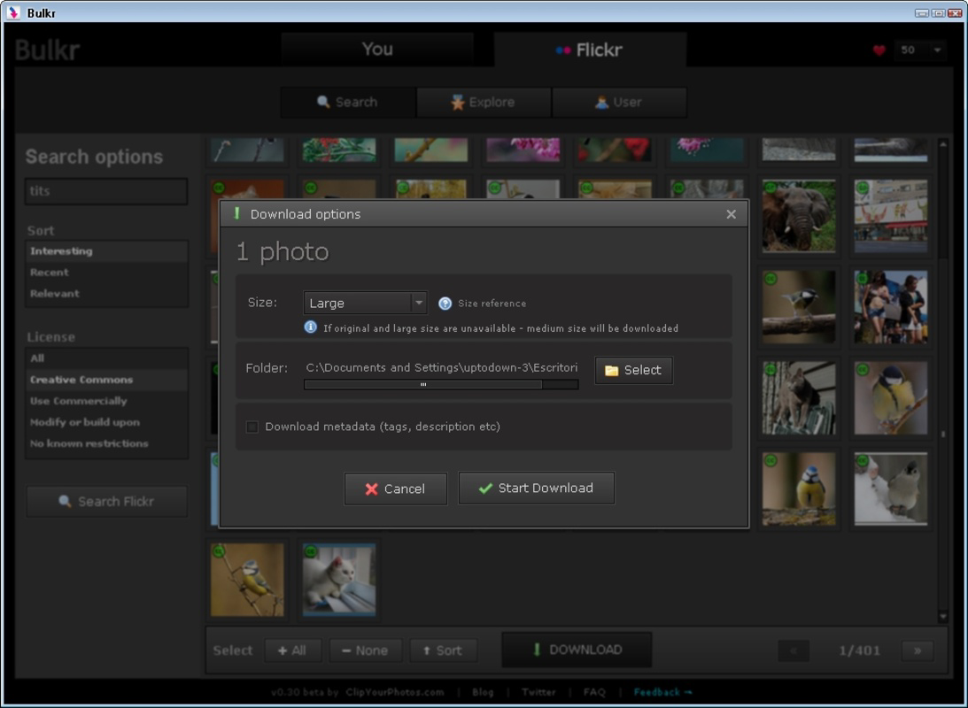Choose Creative Commons license filter
Screen dimensions: 968x708
coord(106,380)
